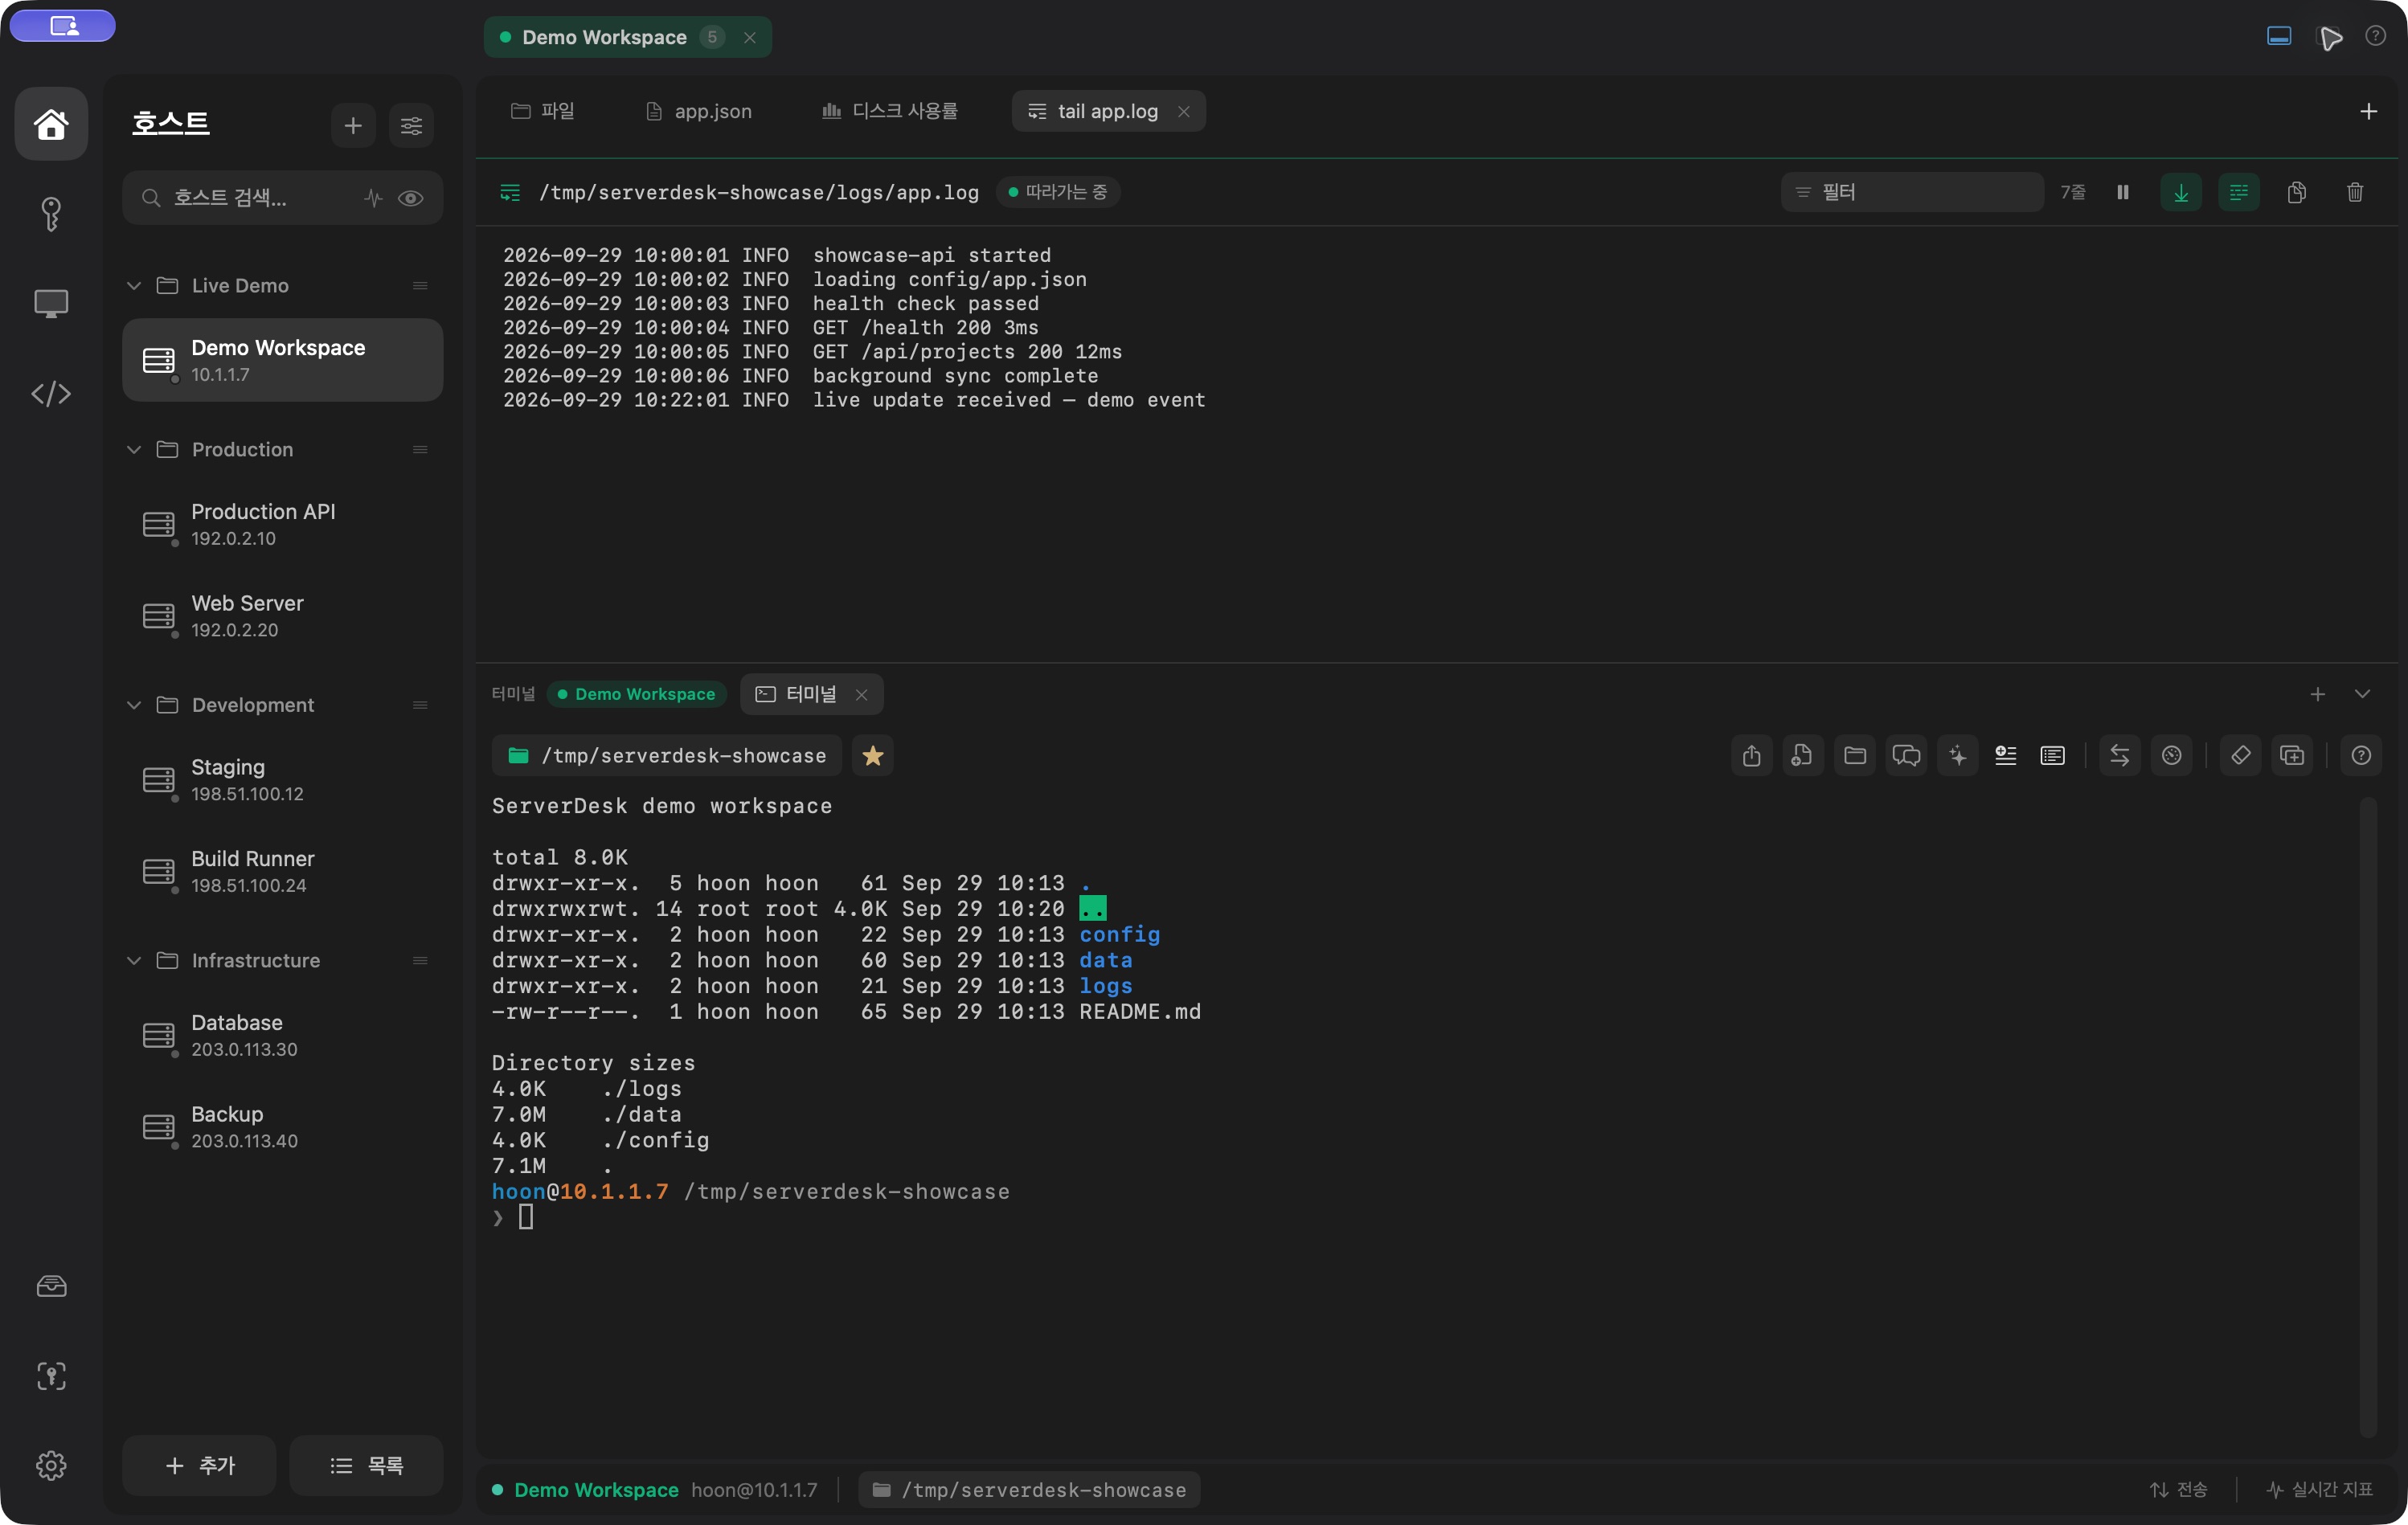Switch to the 디스크 사용률 tab

tap(889, 111)
